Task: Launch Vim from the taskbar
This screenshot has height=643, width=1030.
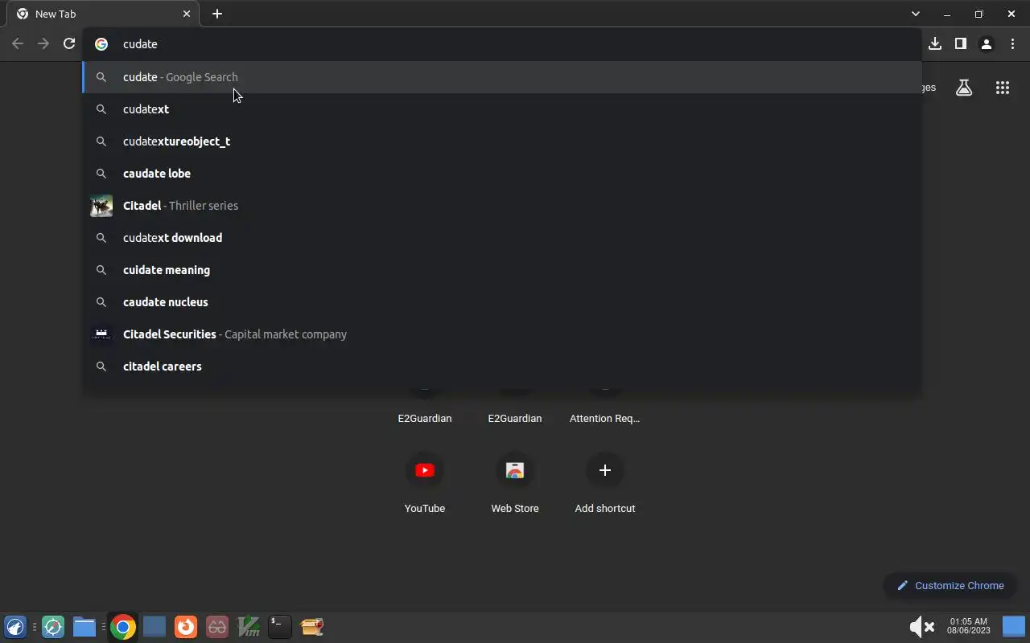Action: point(249,627)
